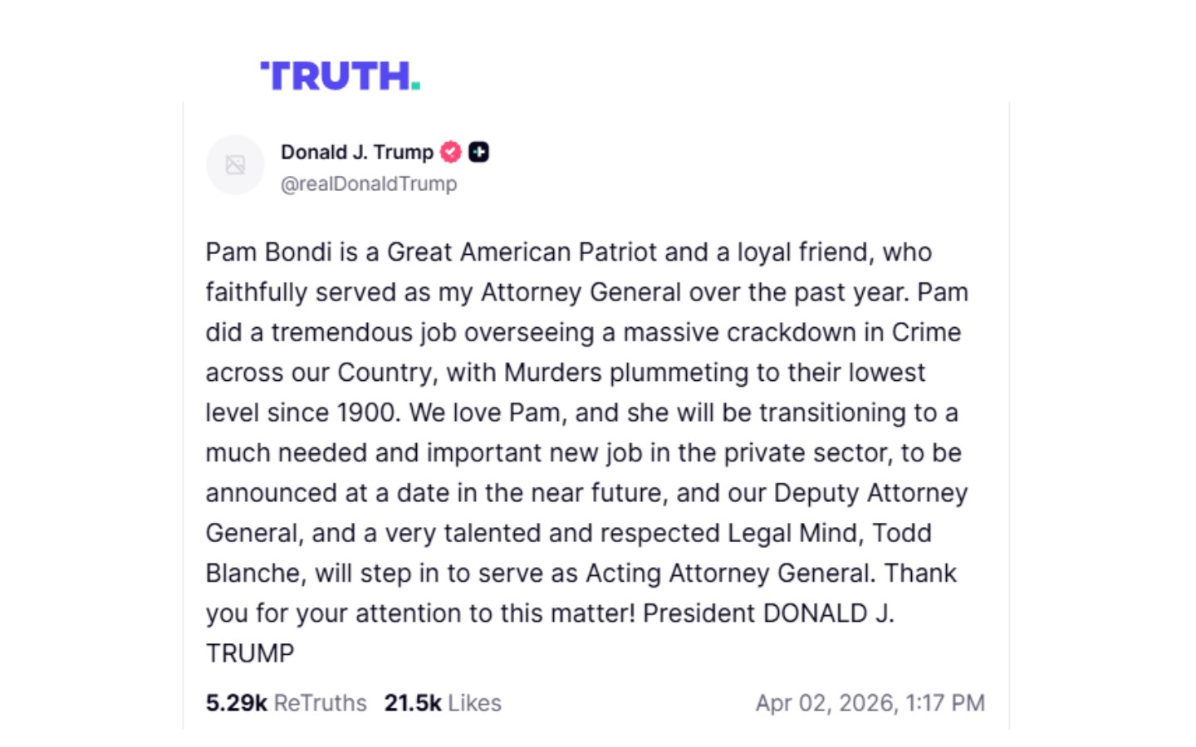Click the bold 5.29k count

coord(237,702)
